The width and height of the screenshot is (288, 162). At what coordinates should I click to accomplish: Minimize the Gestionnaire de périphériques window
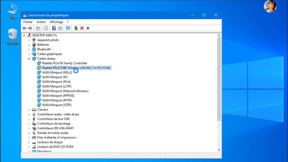coord(192,15)
